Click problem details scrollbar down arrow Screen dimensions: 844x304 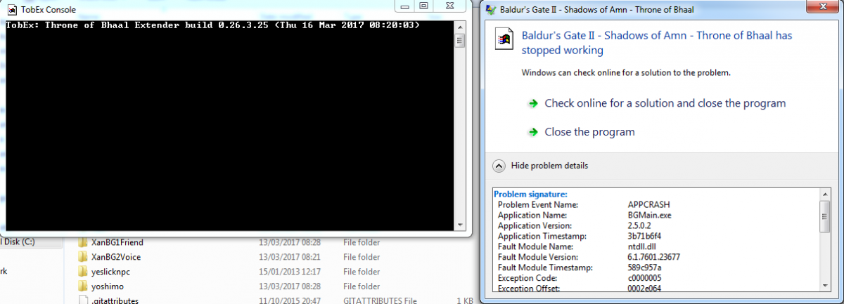tap(825, 286)
